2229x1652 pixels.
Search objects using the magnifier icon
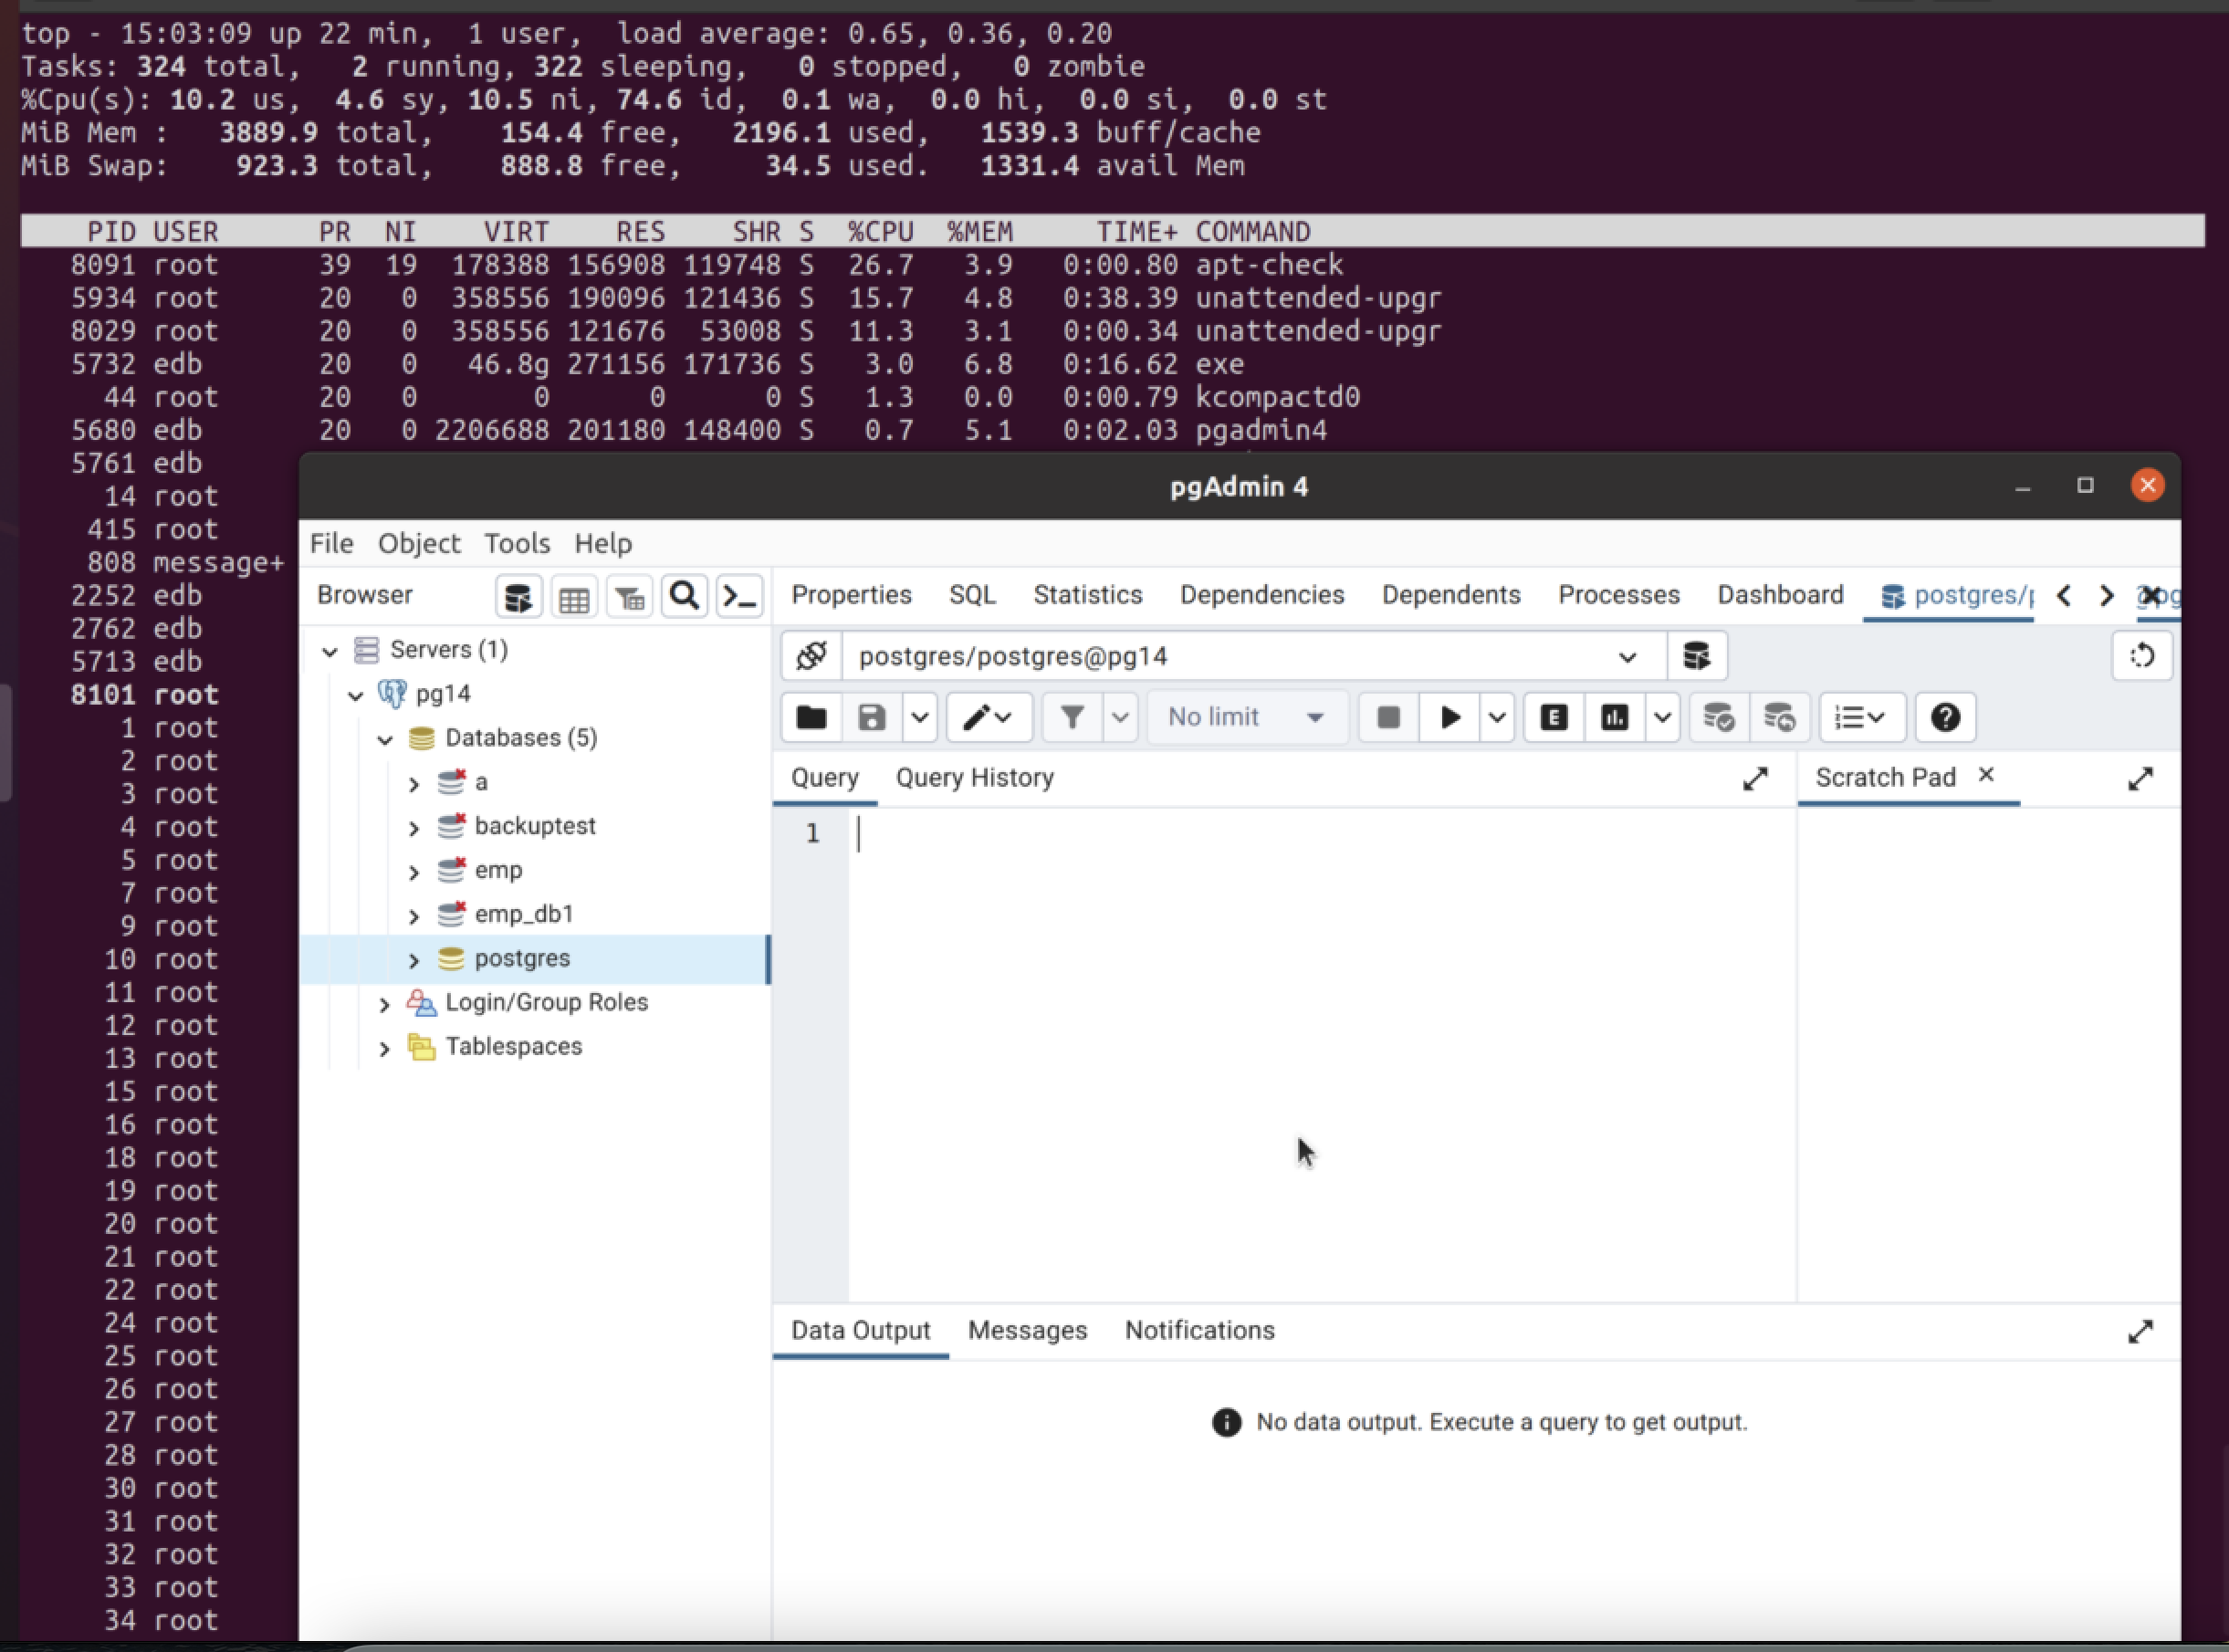pyautogui.click(x=684, y=595)
